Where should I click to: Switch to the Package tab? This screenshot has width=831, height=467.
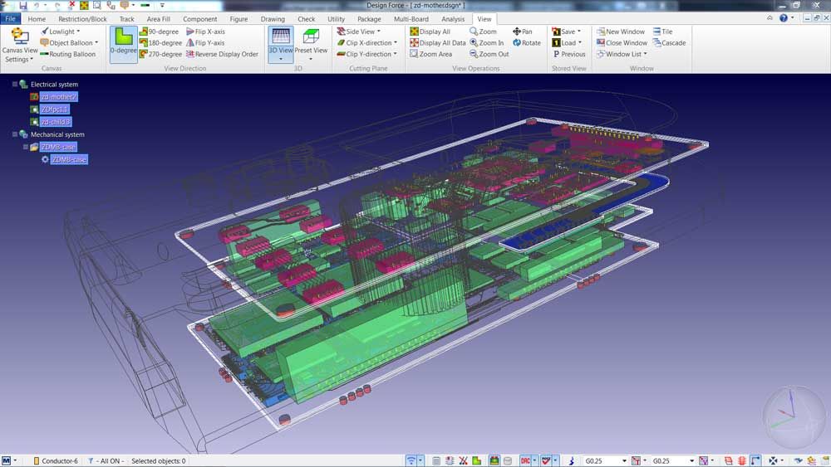tap(369, 18)
